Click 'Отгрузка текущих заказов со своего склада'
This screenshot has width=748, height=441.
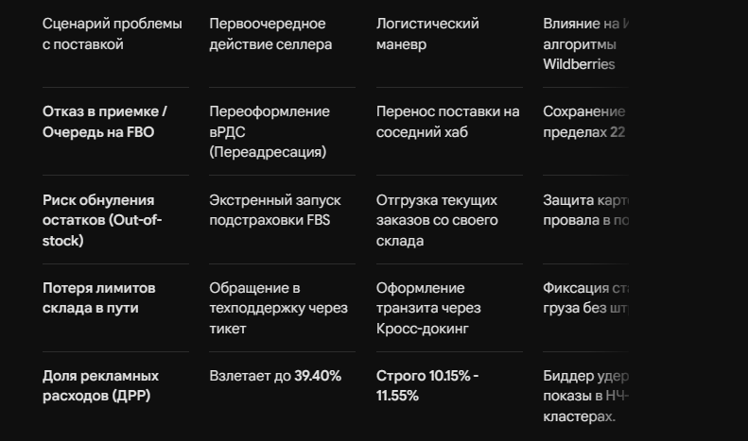(437, 220)
